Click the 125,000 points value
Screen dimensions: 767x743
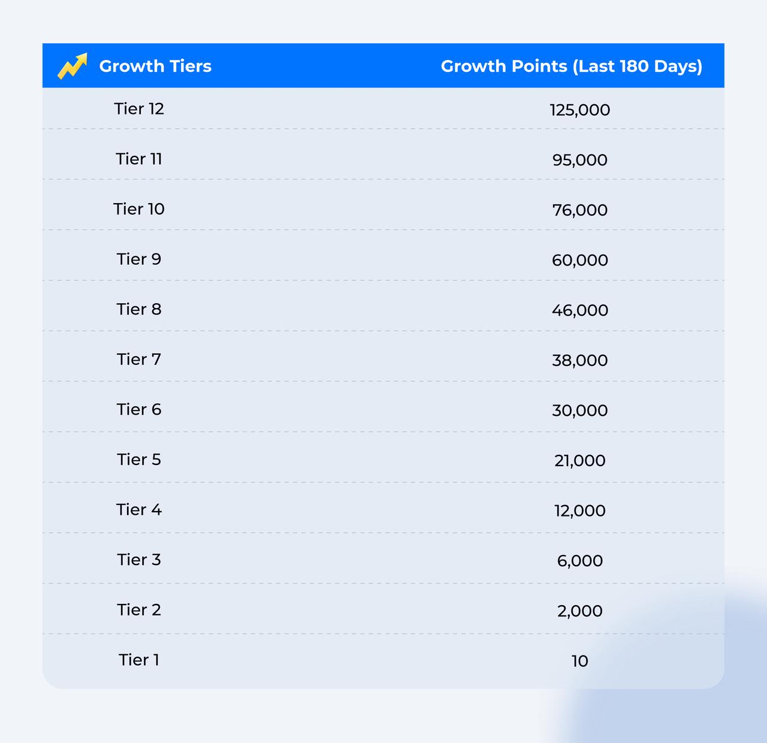[579, 110]
